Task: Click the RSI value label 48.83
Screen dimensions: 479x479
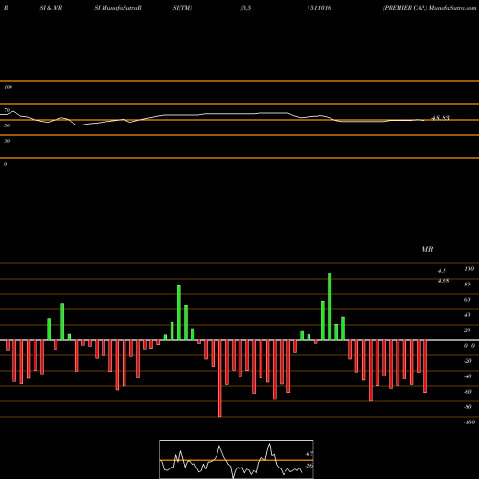Action: (441, 118)
